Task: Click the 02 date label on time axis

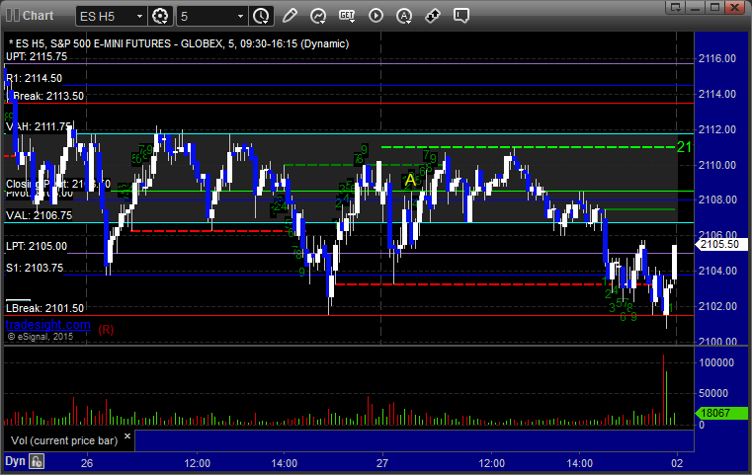Action: coord(677,463)
